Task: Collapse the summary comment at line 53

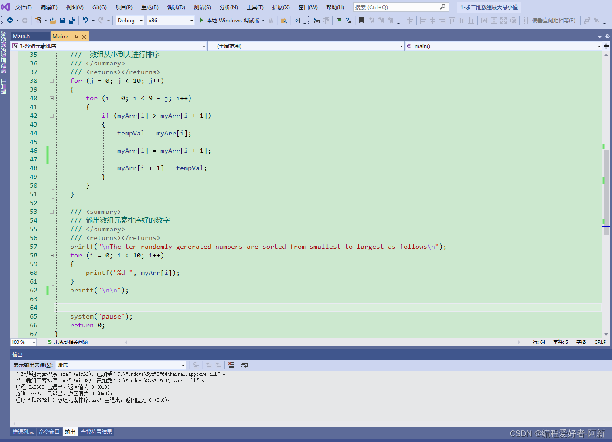Action: 51,212
